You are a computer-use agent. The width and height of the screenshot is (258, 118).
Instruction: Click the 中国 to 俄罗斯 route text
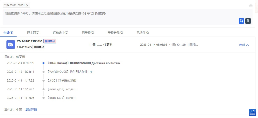(x=101, y=45)
